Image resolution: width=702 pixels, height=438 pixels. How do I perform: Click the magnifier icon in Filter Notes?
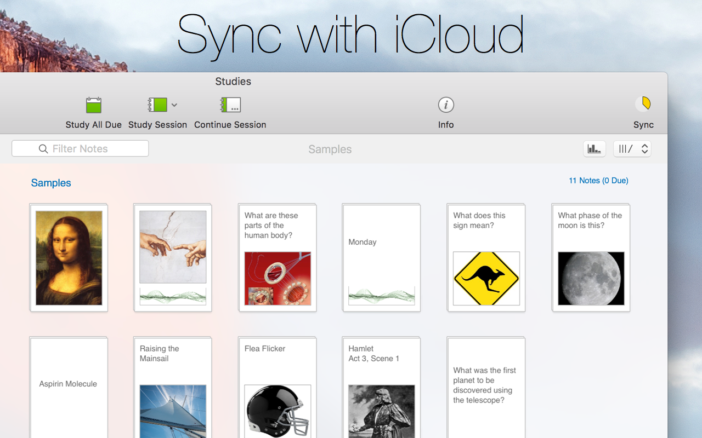click(43, 148)
